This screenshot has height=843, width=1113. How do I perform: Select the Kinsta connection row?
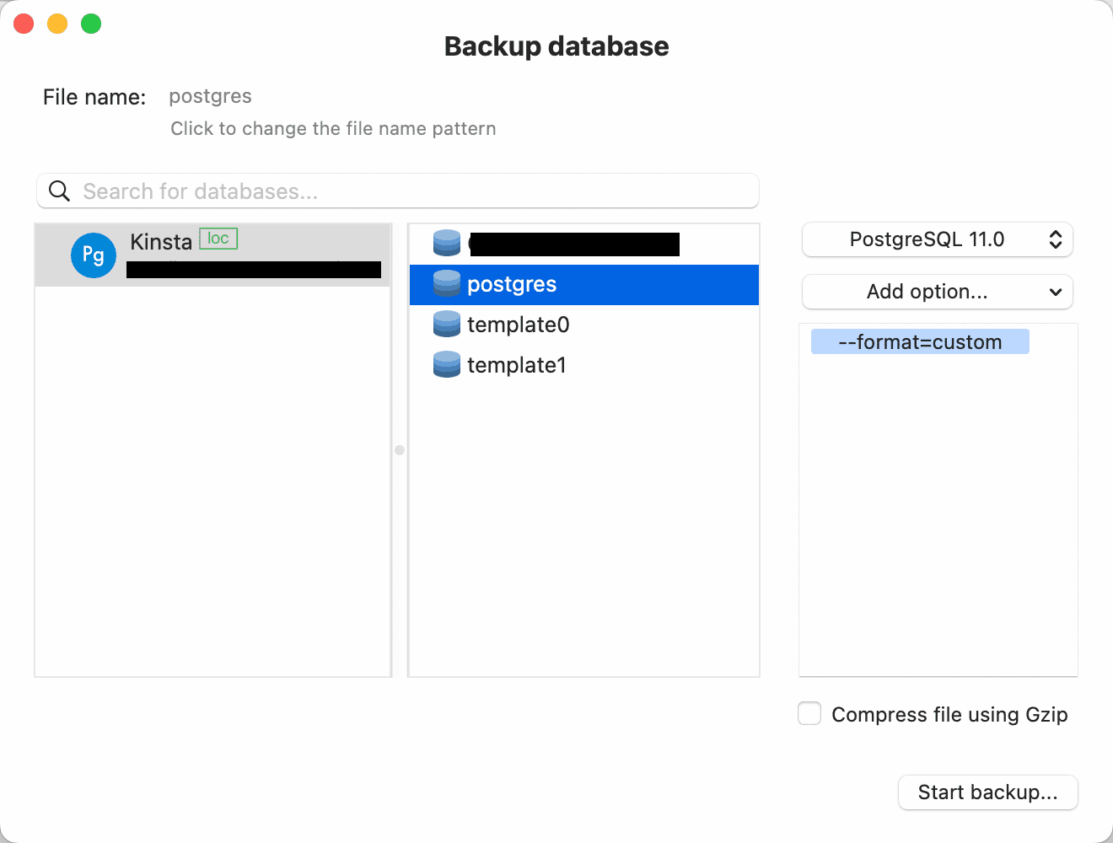(x=211, y=255)
